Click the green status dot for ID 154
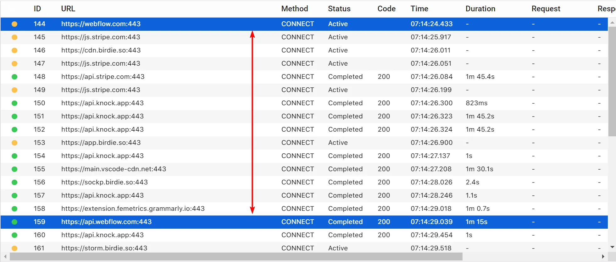This screenshot has height=262, width=616. [14, 156]
